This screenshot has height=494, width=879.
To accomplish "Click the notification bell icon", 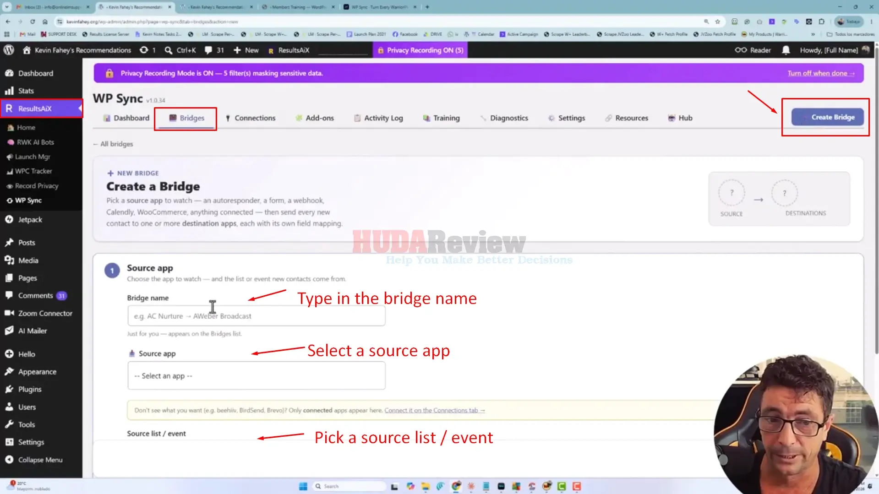I will [x=786, y=50].
